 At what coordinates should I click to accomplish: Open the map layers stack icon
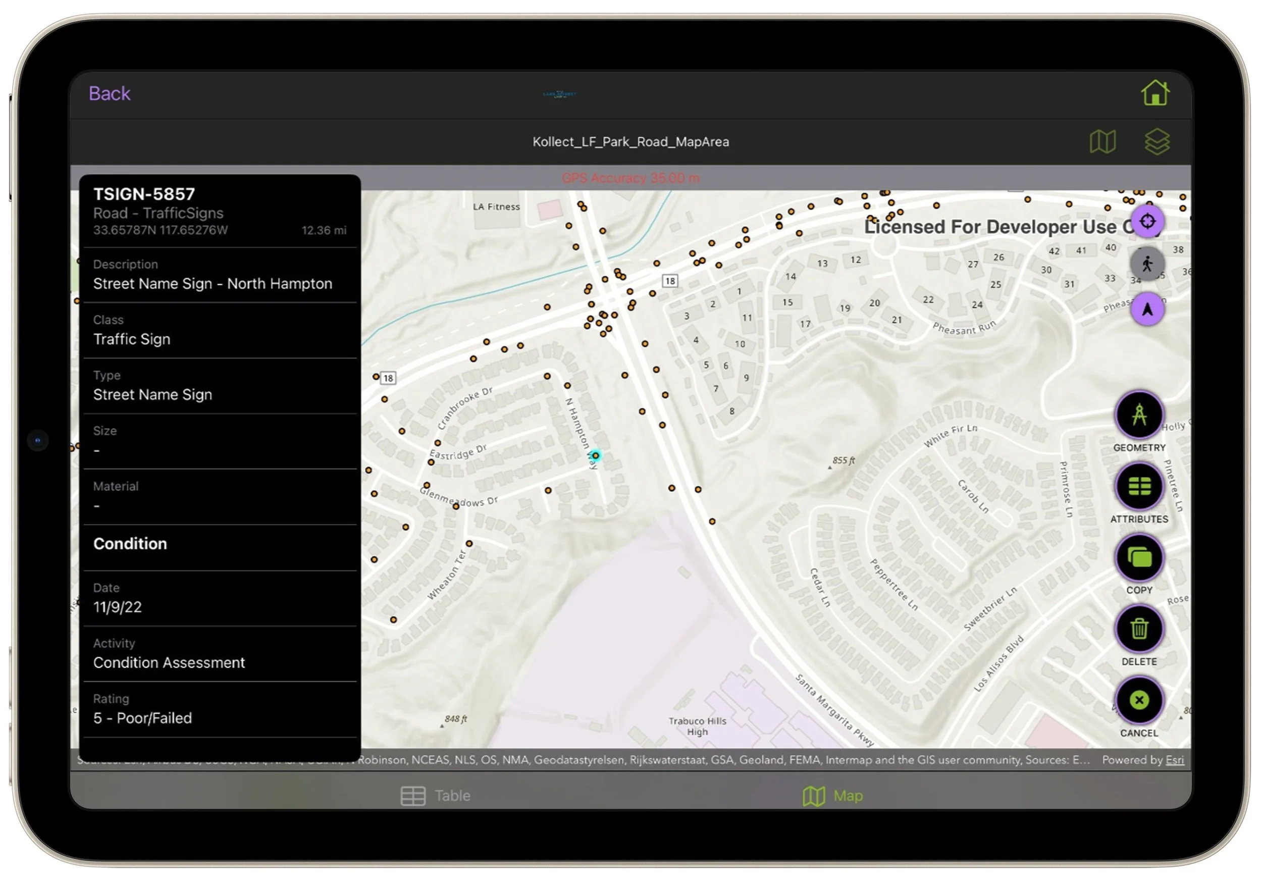[x=1156, y=142]
